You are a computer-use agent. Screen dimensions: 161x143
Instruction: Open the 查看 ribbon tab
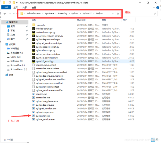tap(34, 8)
